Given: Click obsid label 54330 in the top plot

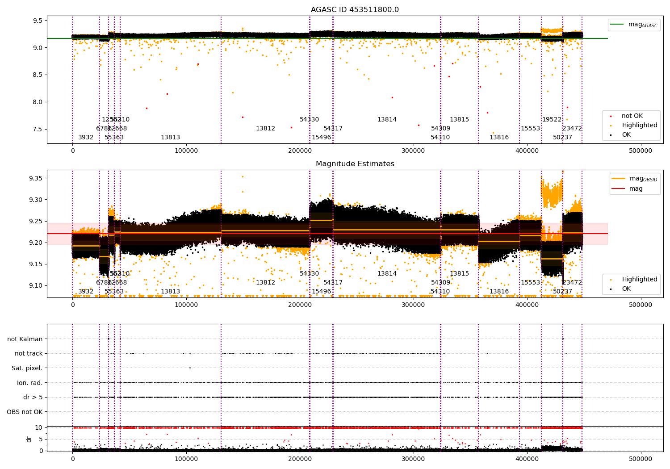Looking at the screenshot, I should click(x=309, y=120).
